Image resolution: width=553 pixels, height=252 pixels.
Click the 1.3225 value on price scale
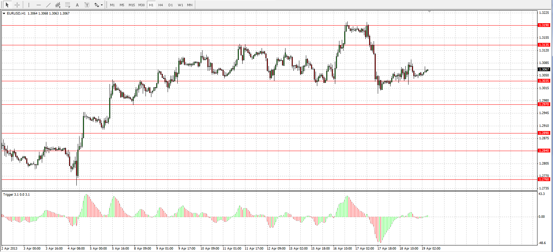pos(544,13)
